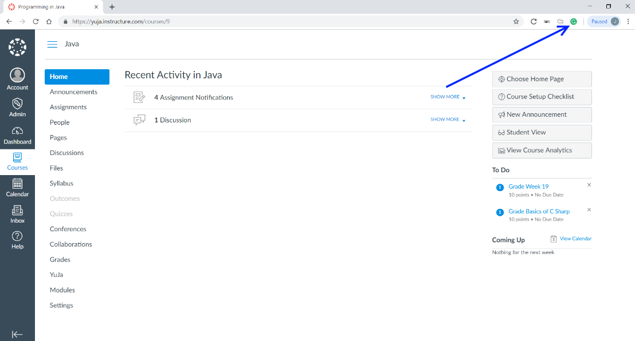Expand Show More for Assignment Notifications

[448, 97]
